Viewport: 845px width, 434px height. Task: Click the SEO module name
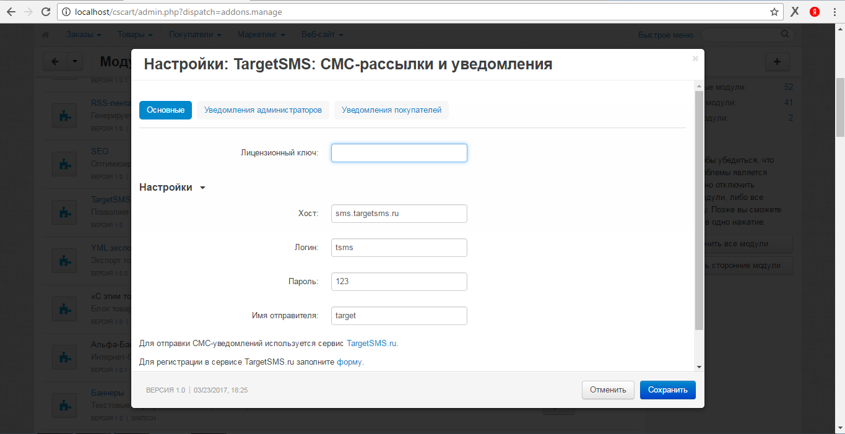[x=100, y=151]
